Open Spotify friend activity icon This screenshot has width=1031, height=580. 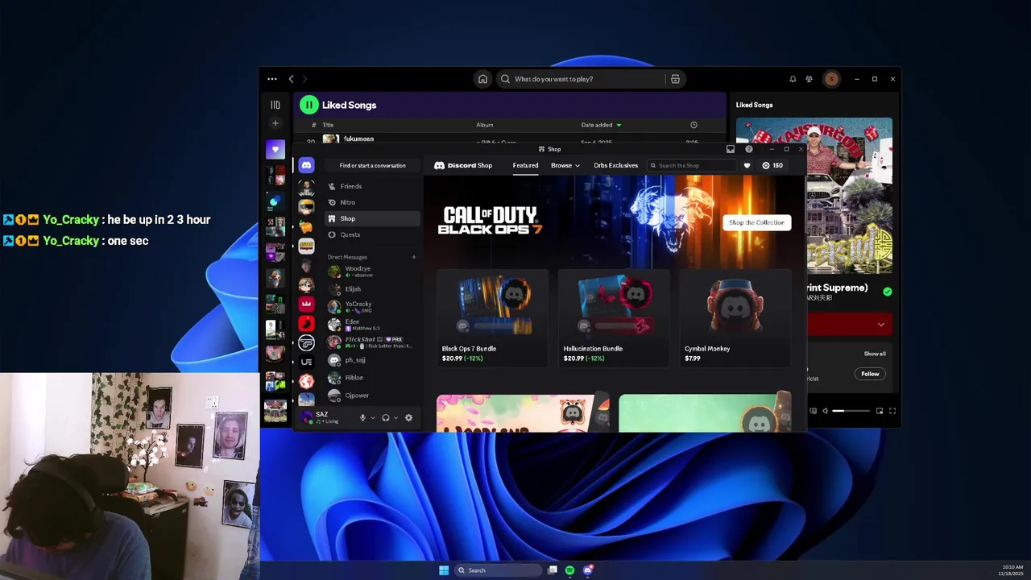click(809, 79)
